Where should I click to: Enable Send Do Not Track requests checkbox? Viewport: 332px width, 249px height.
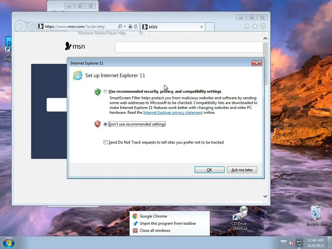click(105, 142)
